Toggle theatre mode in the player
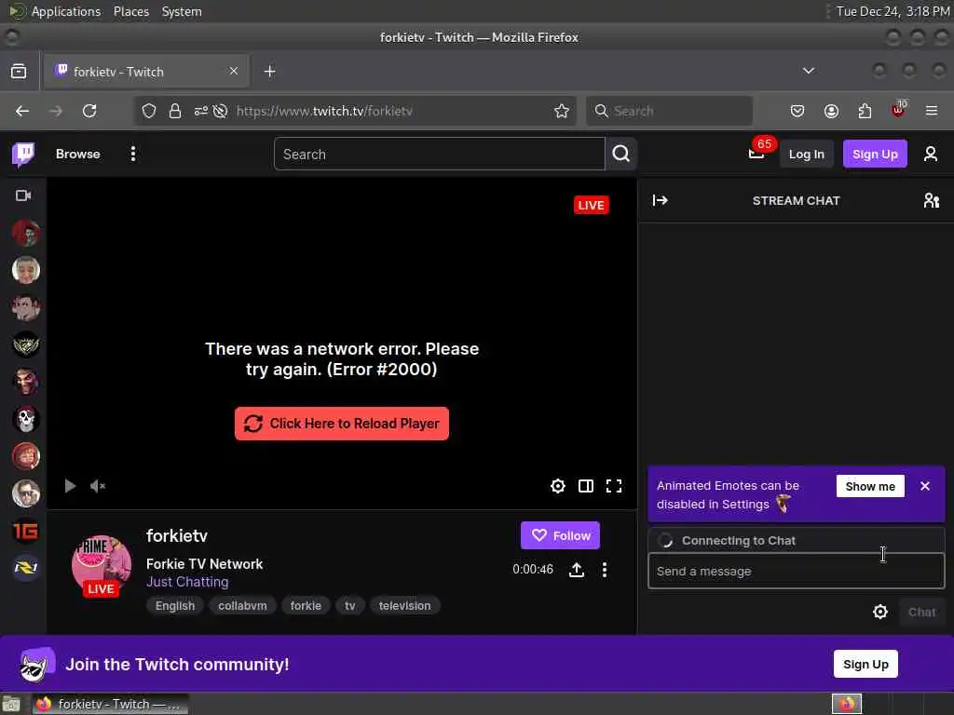 [586, 486]
